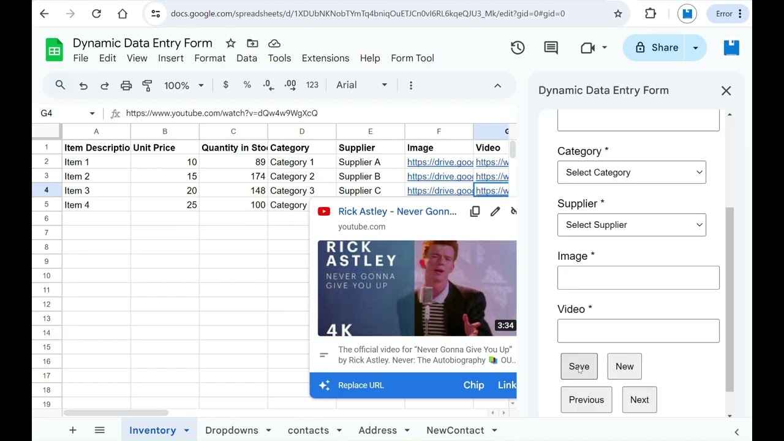
Task: Increase decimal places
Action: coord(290,85)
